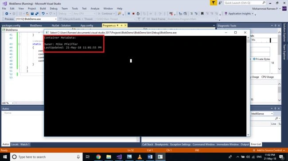Open the Build menu
This screenshot has width=288, height=161.
click(x=43, y=8)
